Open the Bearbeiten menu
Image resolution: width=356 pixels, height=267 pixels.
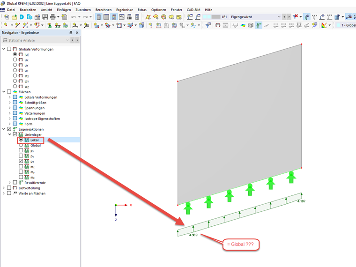[28, 10]
